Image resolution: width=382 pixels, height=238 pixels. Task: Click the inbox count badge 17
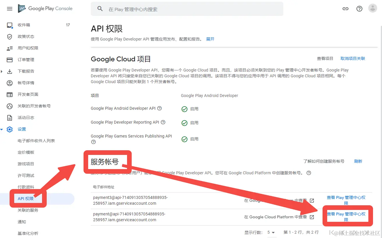pos(68,25)
